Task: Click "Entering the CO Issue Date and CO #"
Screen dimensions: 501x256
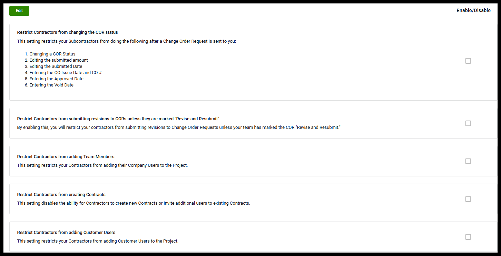Action: tap(66, 73)
